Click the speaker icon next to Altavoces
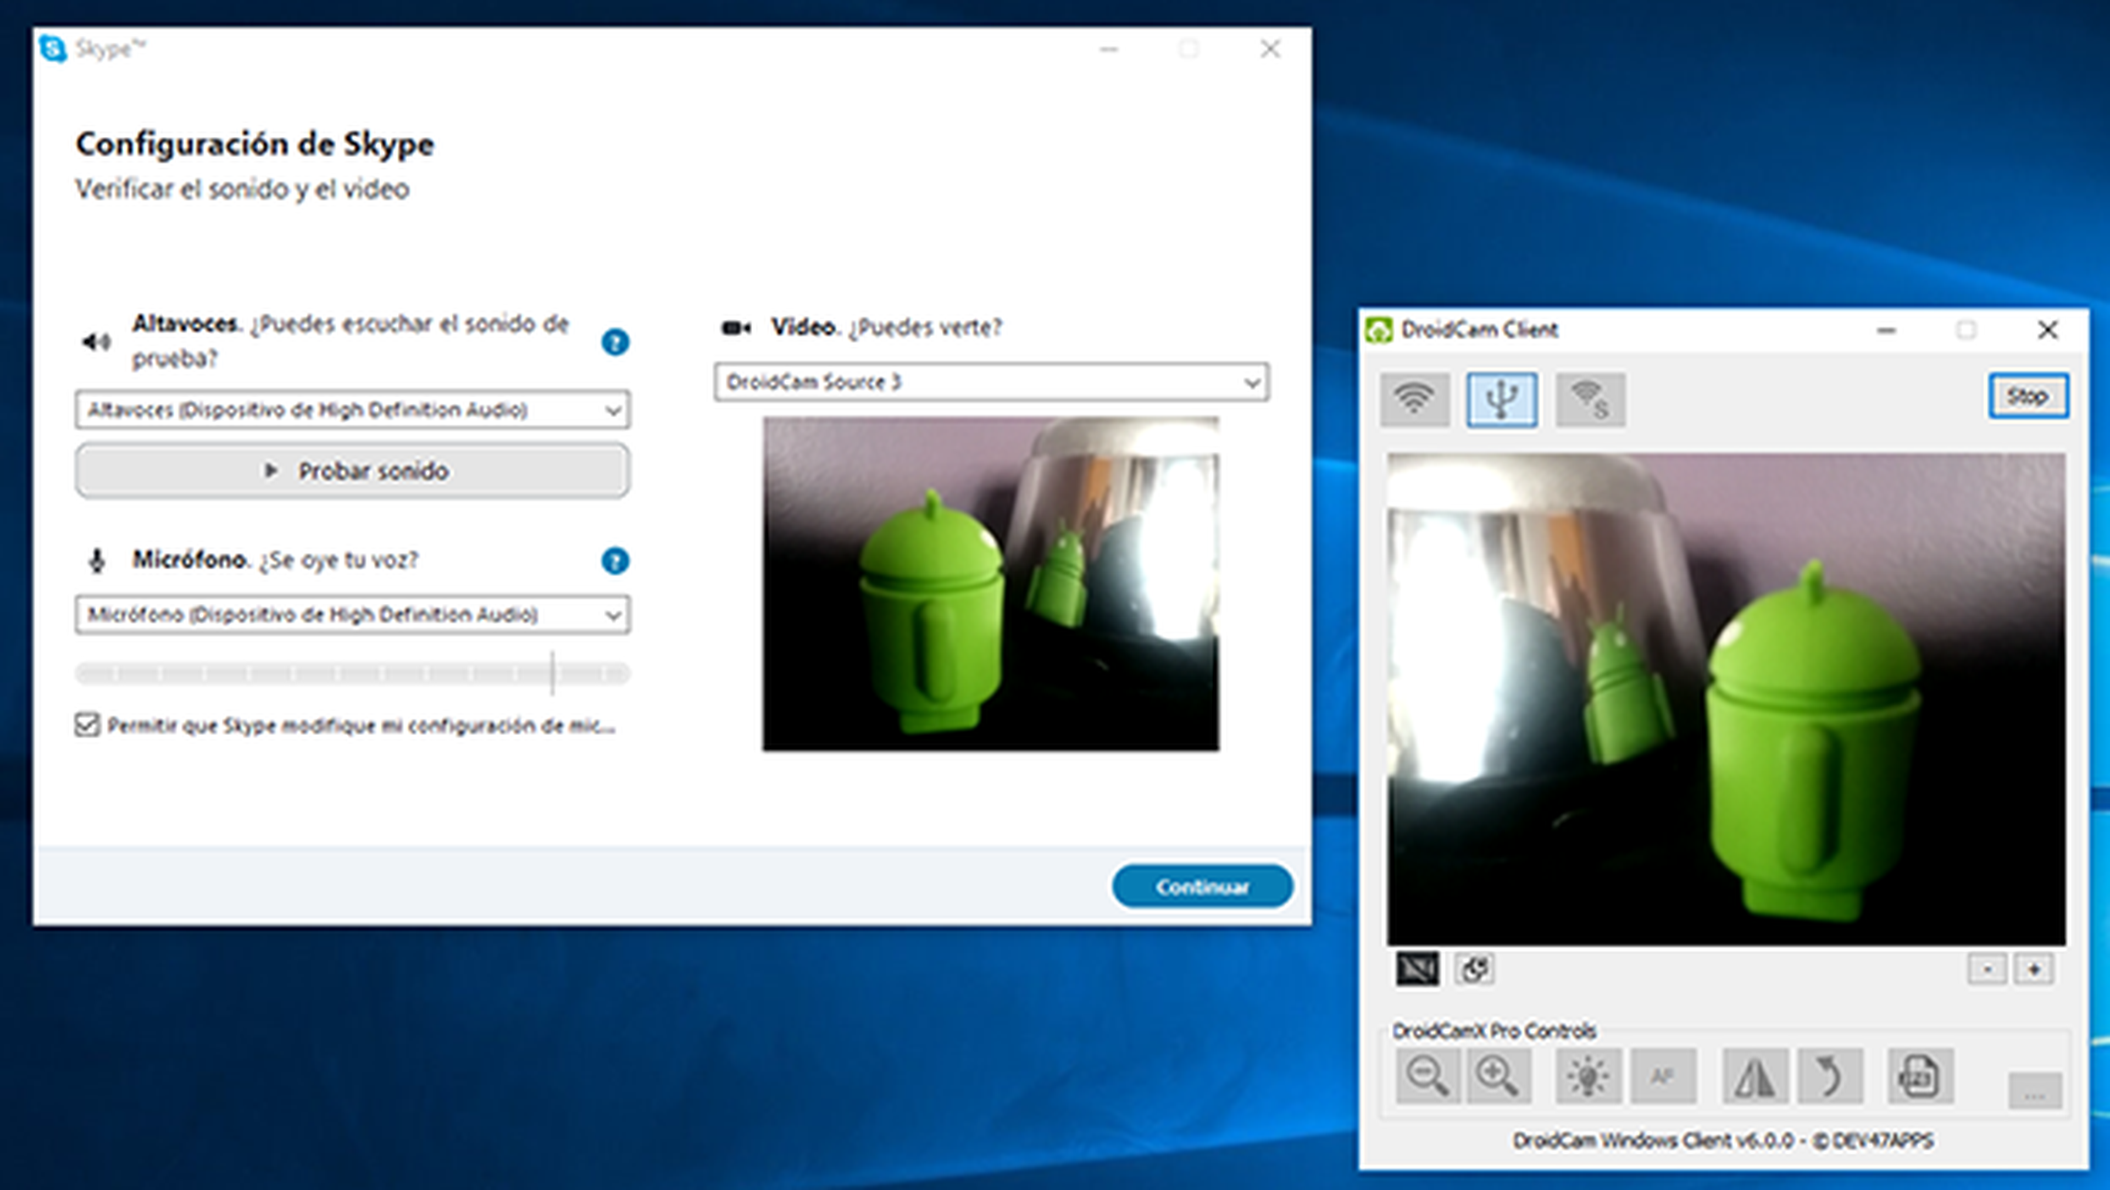Image resolution: width=2110 pixels, height=1190 pixels. click(96, 342)
